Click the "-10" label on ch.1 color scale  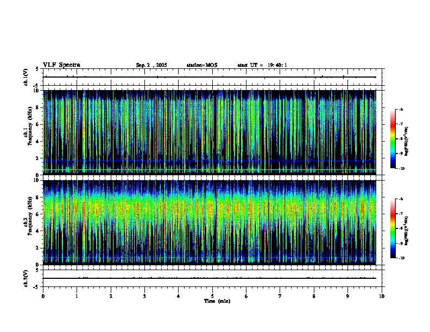[401, 169]
